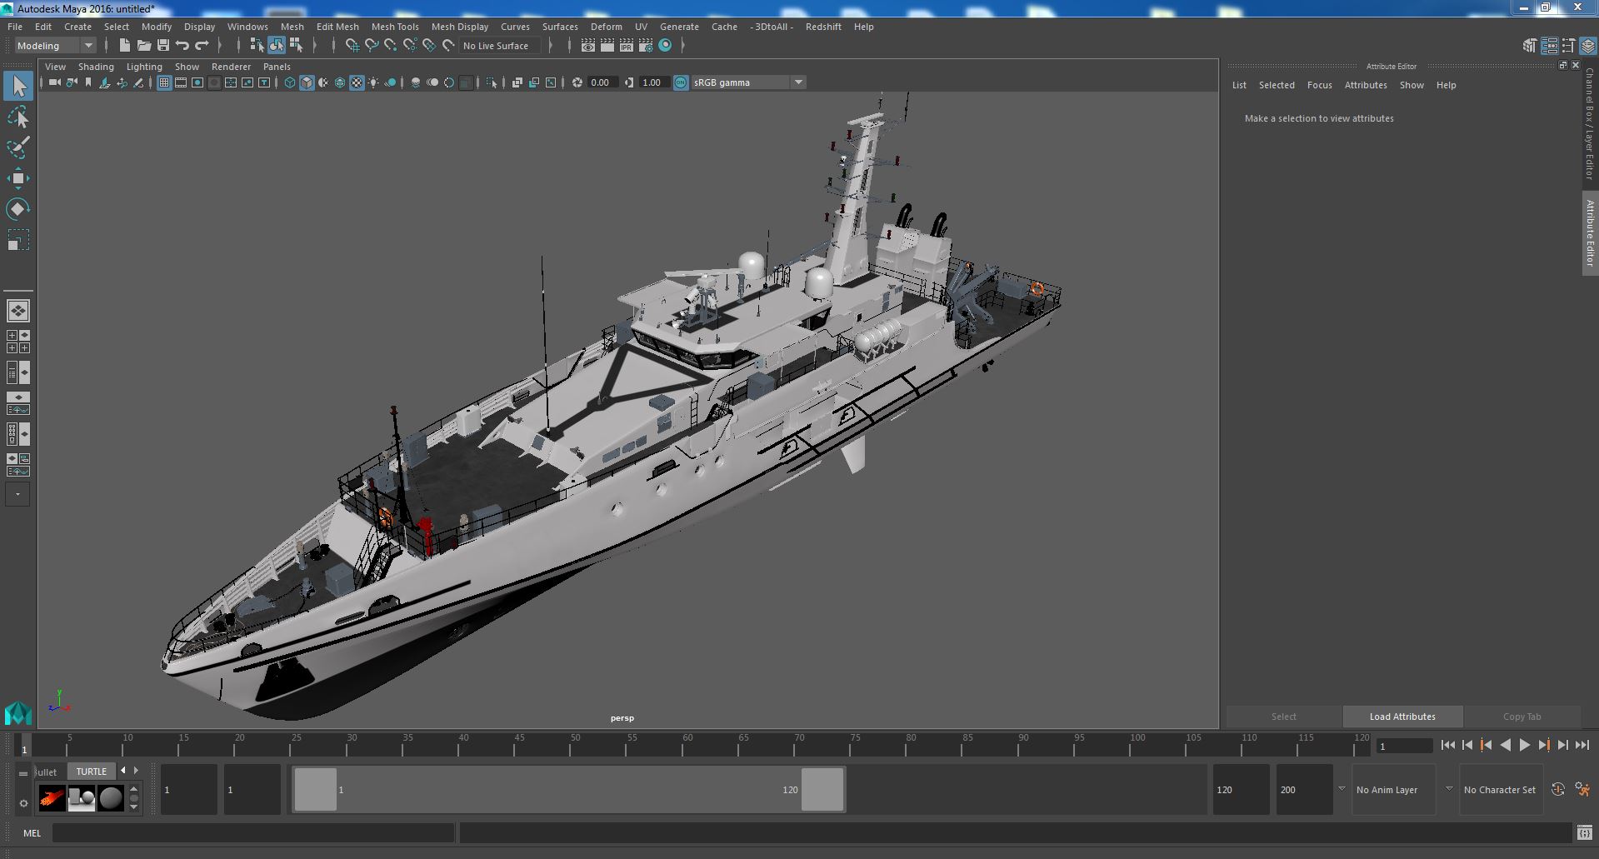Open Hypershade from status line
This screenshot has width=1599, height=859.
click(x=665, y=46)
